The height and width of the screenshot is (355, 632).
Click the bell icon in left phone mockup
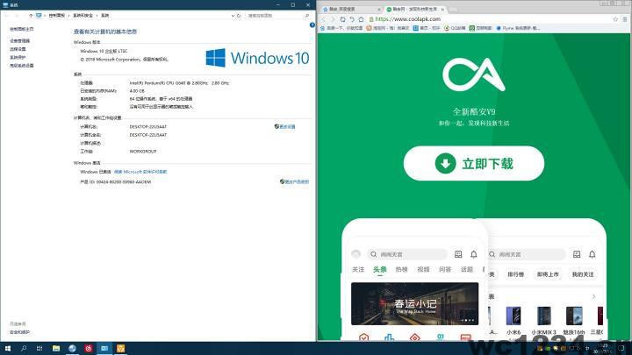coord(474,254)
